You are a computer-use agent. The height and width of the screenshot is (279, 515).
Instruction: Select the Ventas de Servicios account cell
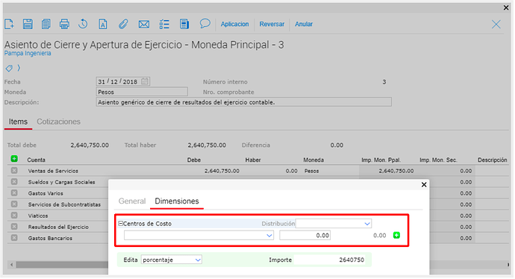pyautogui.click(x=53, y=171)
